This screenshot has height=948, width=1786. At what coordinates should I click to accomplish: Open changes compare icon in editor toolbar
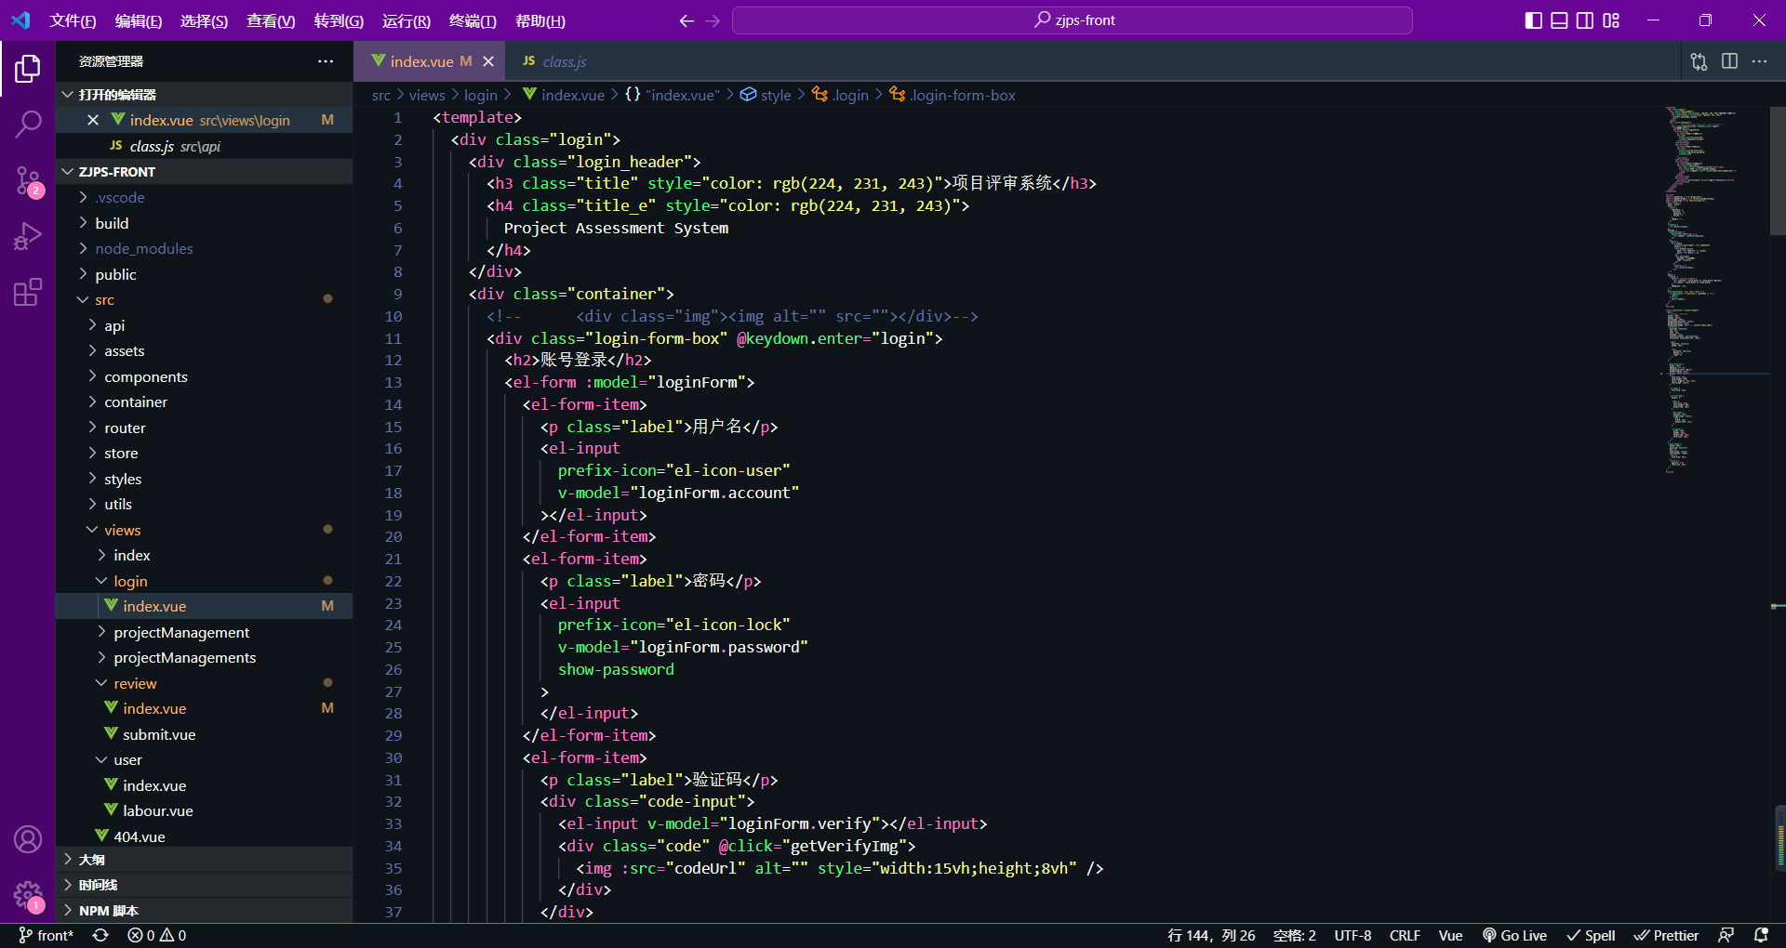point(1699,61)
